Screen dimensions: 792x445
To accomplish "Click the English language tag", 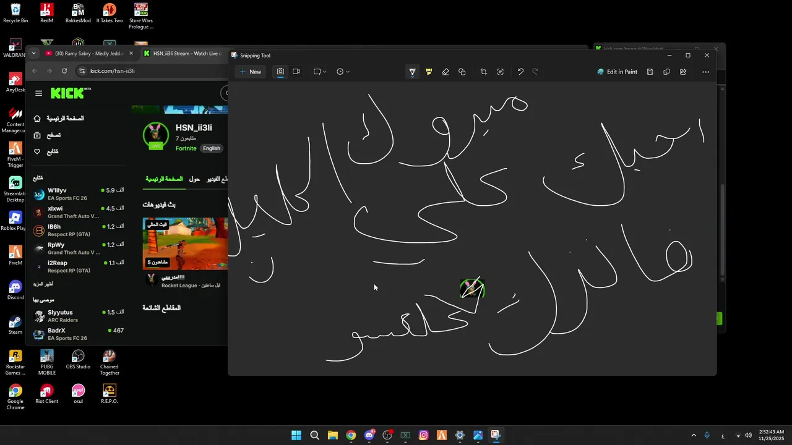I will tap(212, 148).
